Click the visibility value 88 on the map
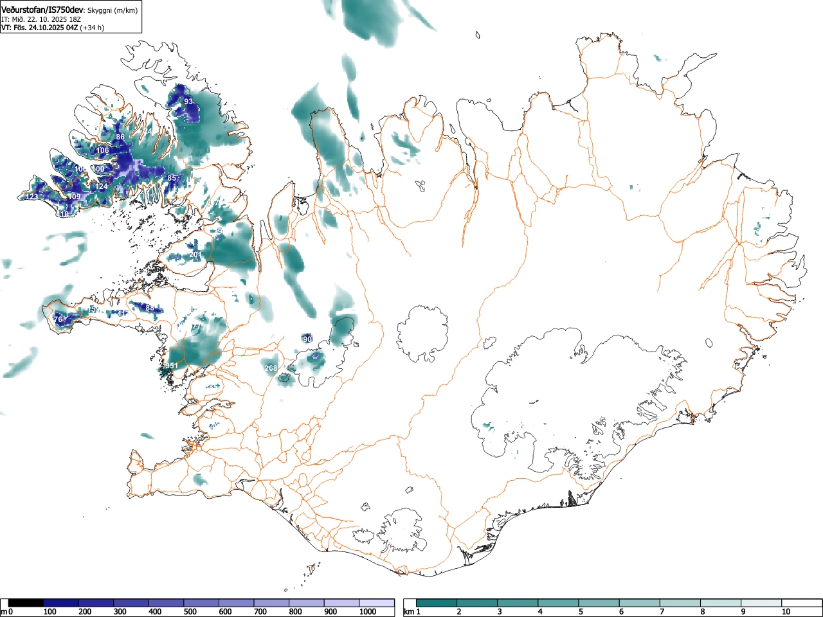Screen dimensions: 823x617 [x=150, y=308]
